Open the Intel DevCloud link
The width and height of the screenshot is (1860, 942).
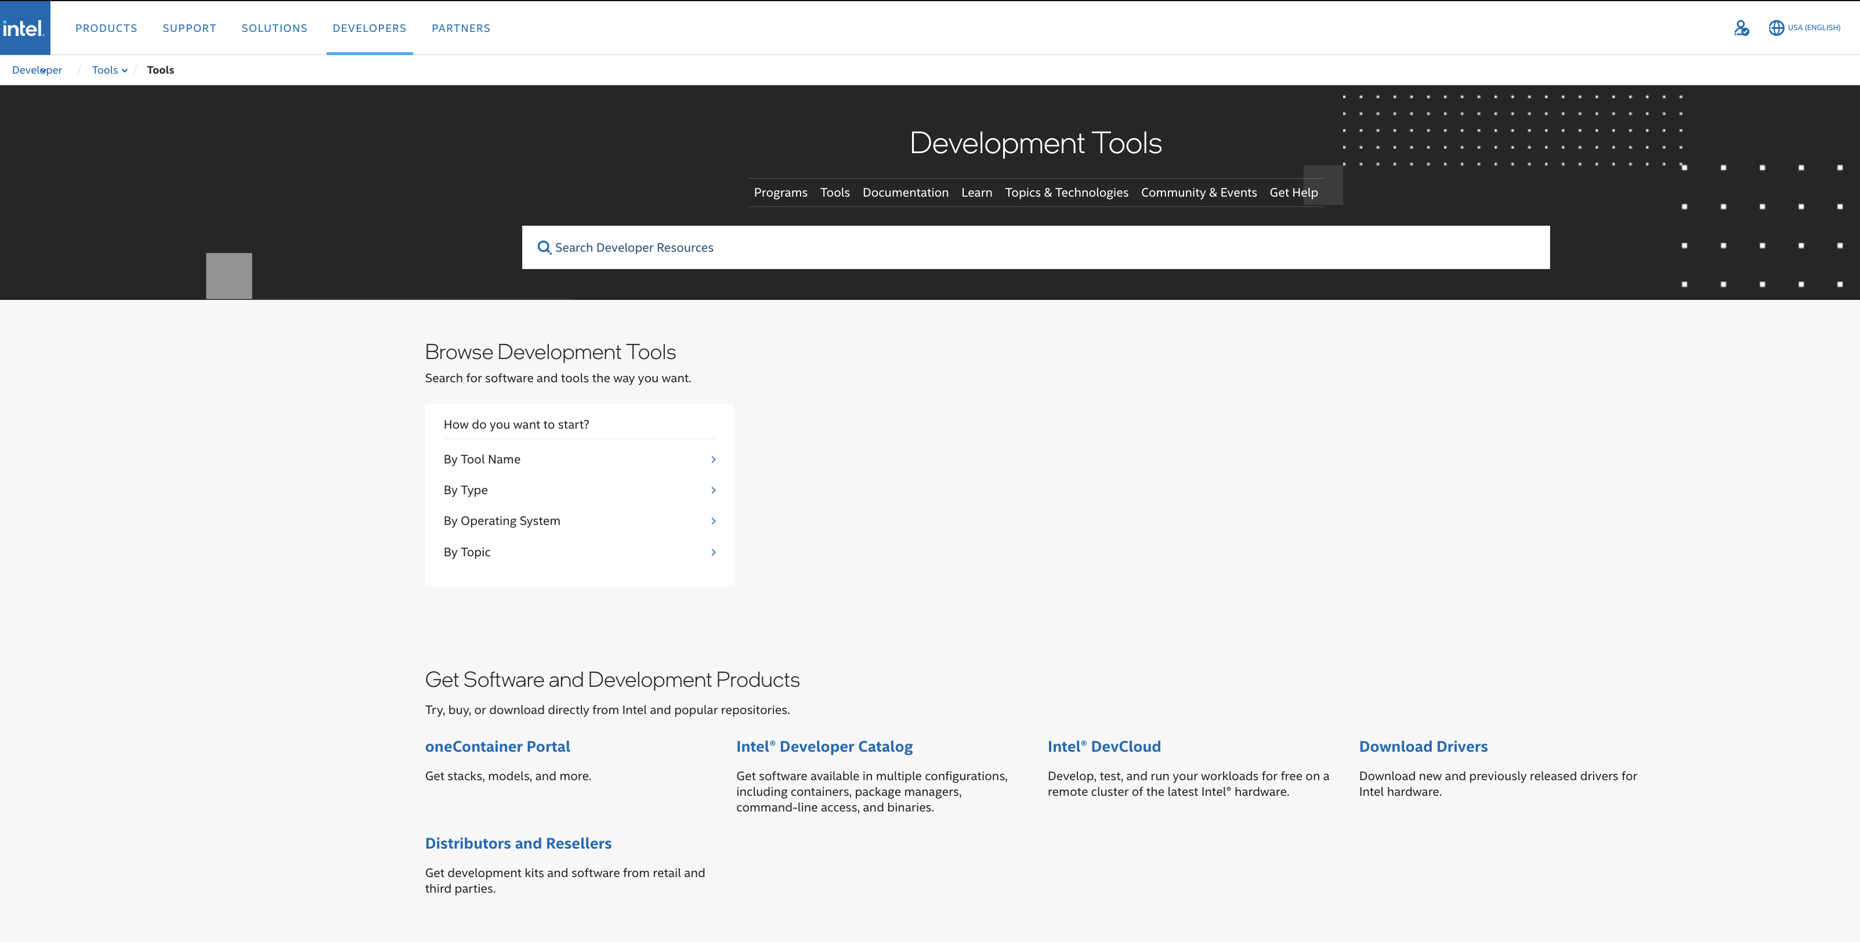[1104, 747]
